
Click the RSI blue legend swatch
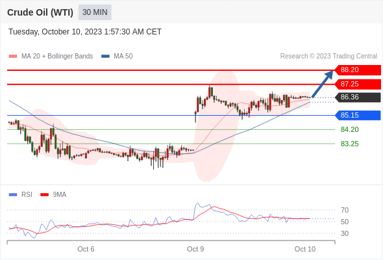pyautogui.click(x=13, y=195)
